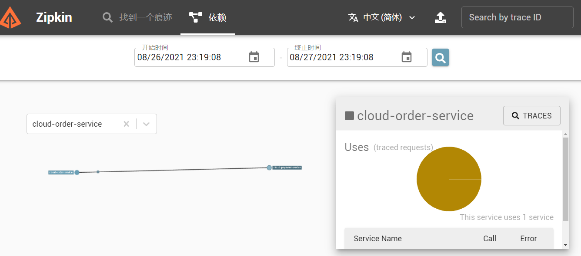Click the Service Name column header

tap(377, 239)
